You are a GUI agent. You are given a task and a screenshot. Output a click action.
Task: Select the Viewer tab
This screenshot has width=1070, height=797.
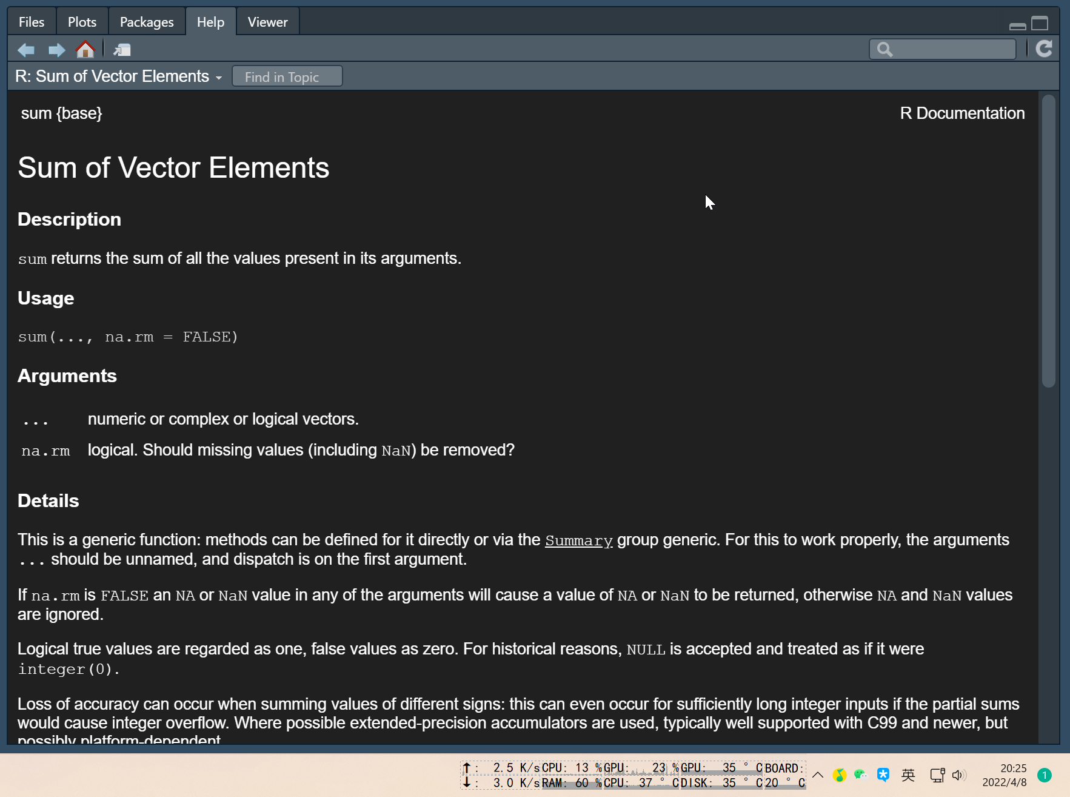pos(267,22)
